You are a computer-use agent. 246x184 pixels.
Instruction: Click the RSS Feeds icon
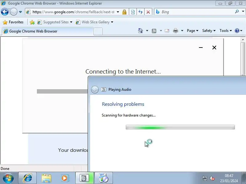154,31
